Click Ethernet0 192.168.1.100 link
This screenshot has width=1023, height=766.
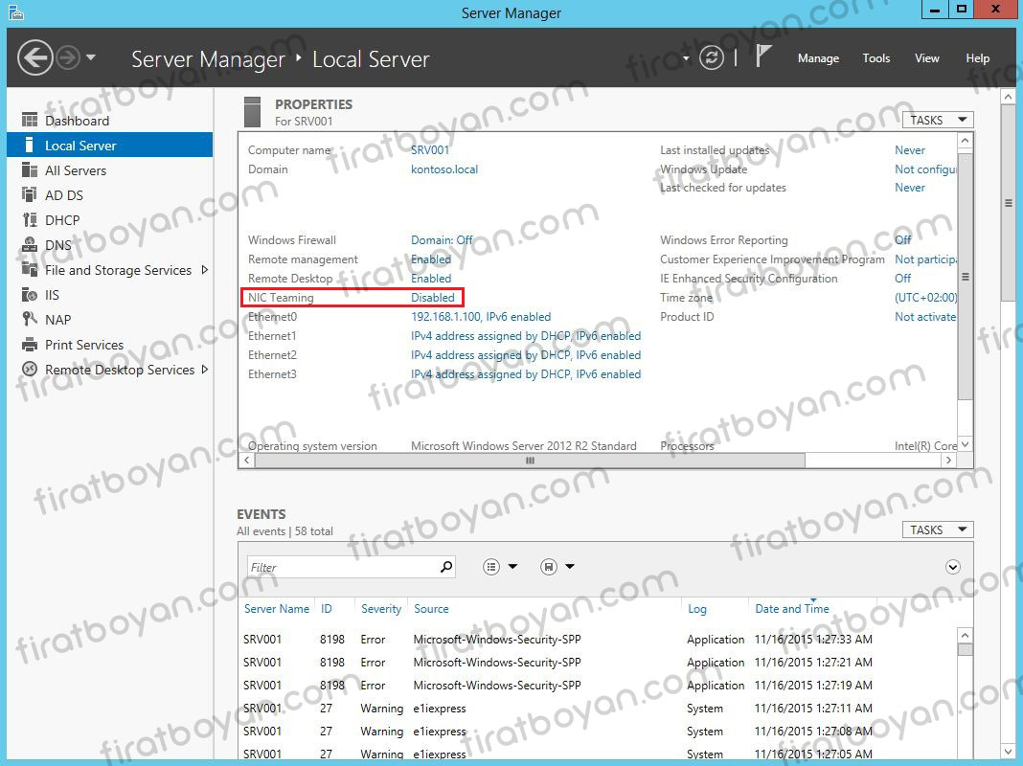481,316
